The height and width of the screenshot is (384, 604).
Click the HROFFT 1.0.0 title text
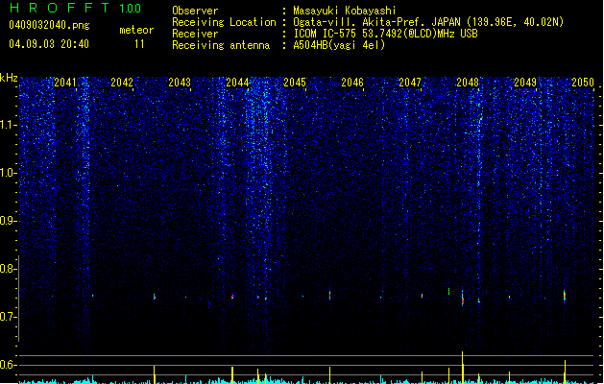click(x=76, y=8)
